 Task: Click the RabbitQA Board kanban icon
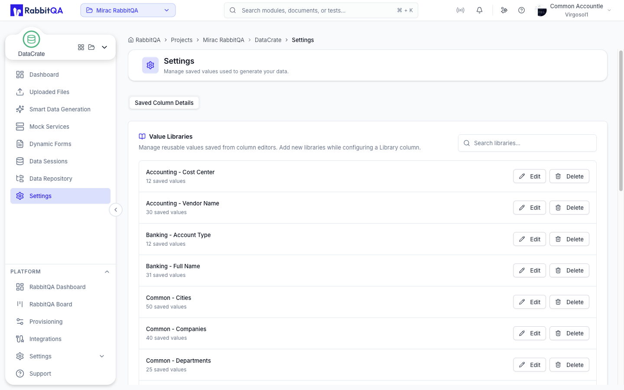tap(20, 304)
